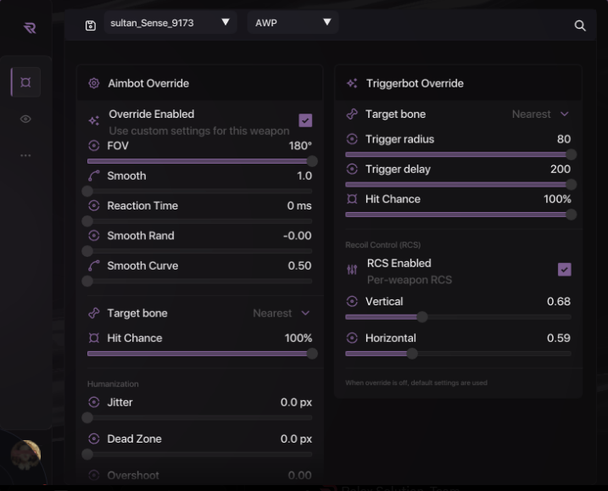Click the save config floppy icon

[91, 25]
